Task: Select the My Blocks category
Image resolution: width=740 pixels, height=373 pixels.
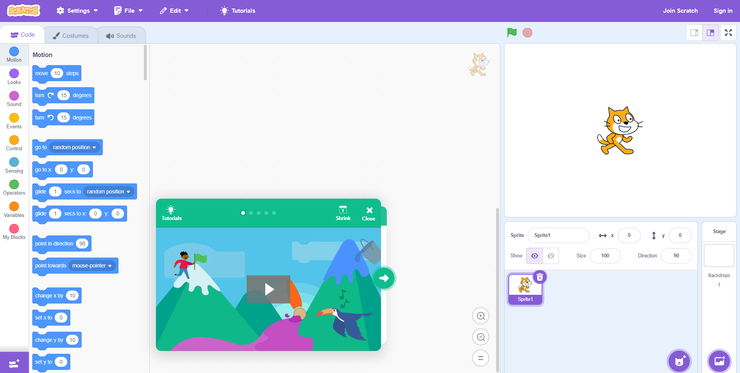Action: click(14, 232)
